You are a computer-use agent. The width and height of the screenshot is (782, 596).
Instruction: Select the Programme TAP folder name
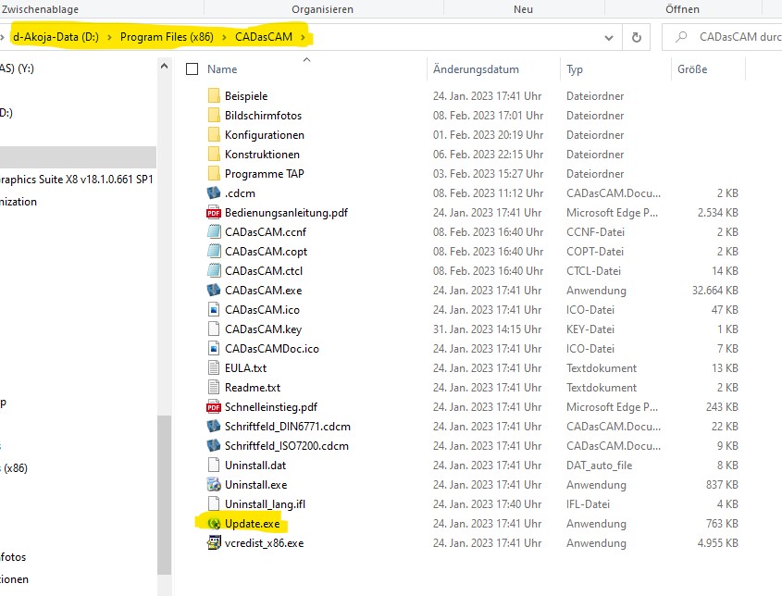tap(265, 174)
